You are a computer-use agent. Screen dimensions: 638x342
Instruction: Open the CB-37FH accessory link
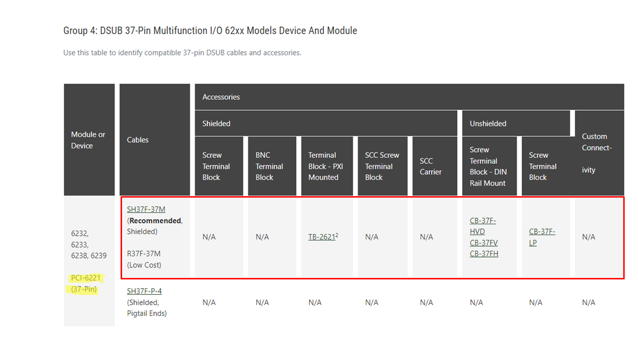(x=483, y=253)
